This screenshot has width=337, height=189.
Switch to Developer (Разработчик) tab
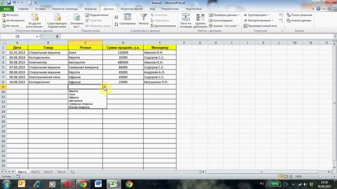click(170, 9)
